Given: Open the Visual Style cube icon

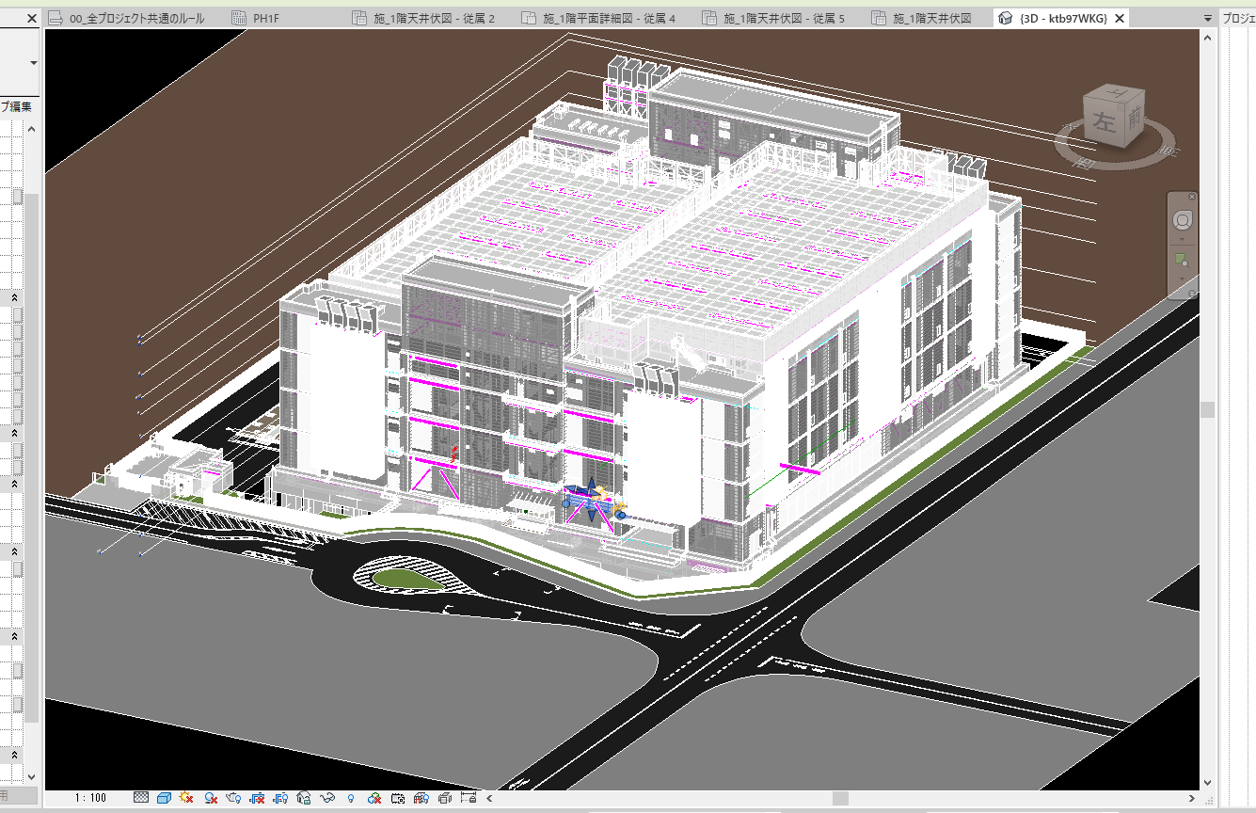Looking at the screenshot, I should [x=164, y=798].
